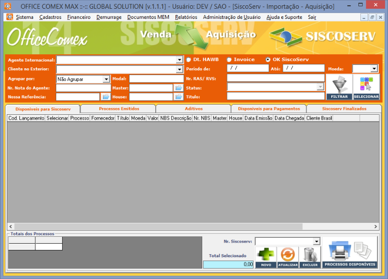Expand the Status dropdown

click(321, 87)
